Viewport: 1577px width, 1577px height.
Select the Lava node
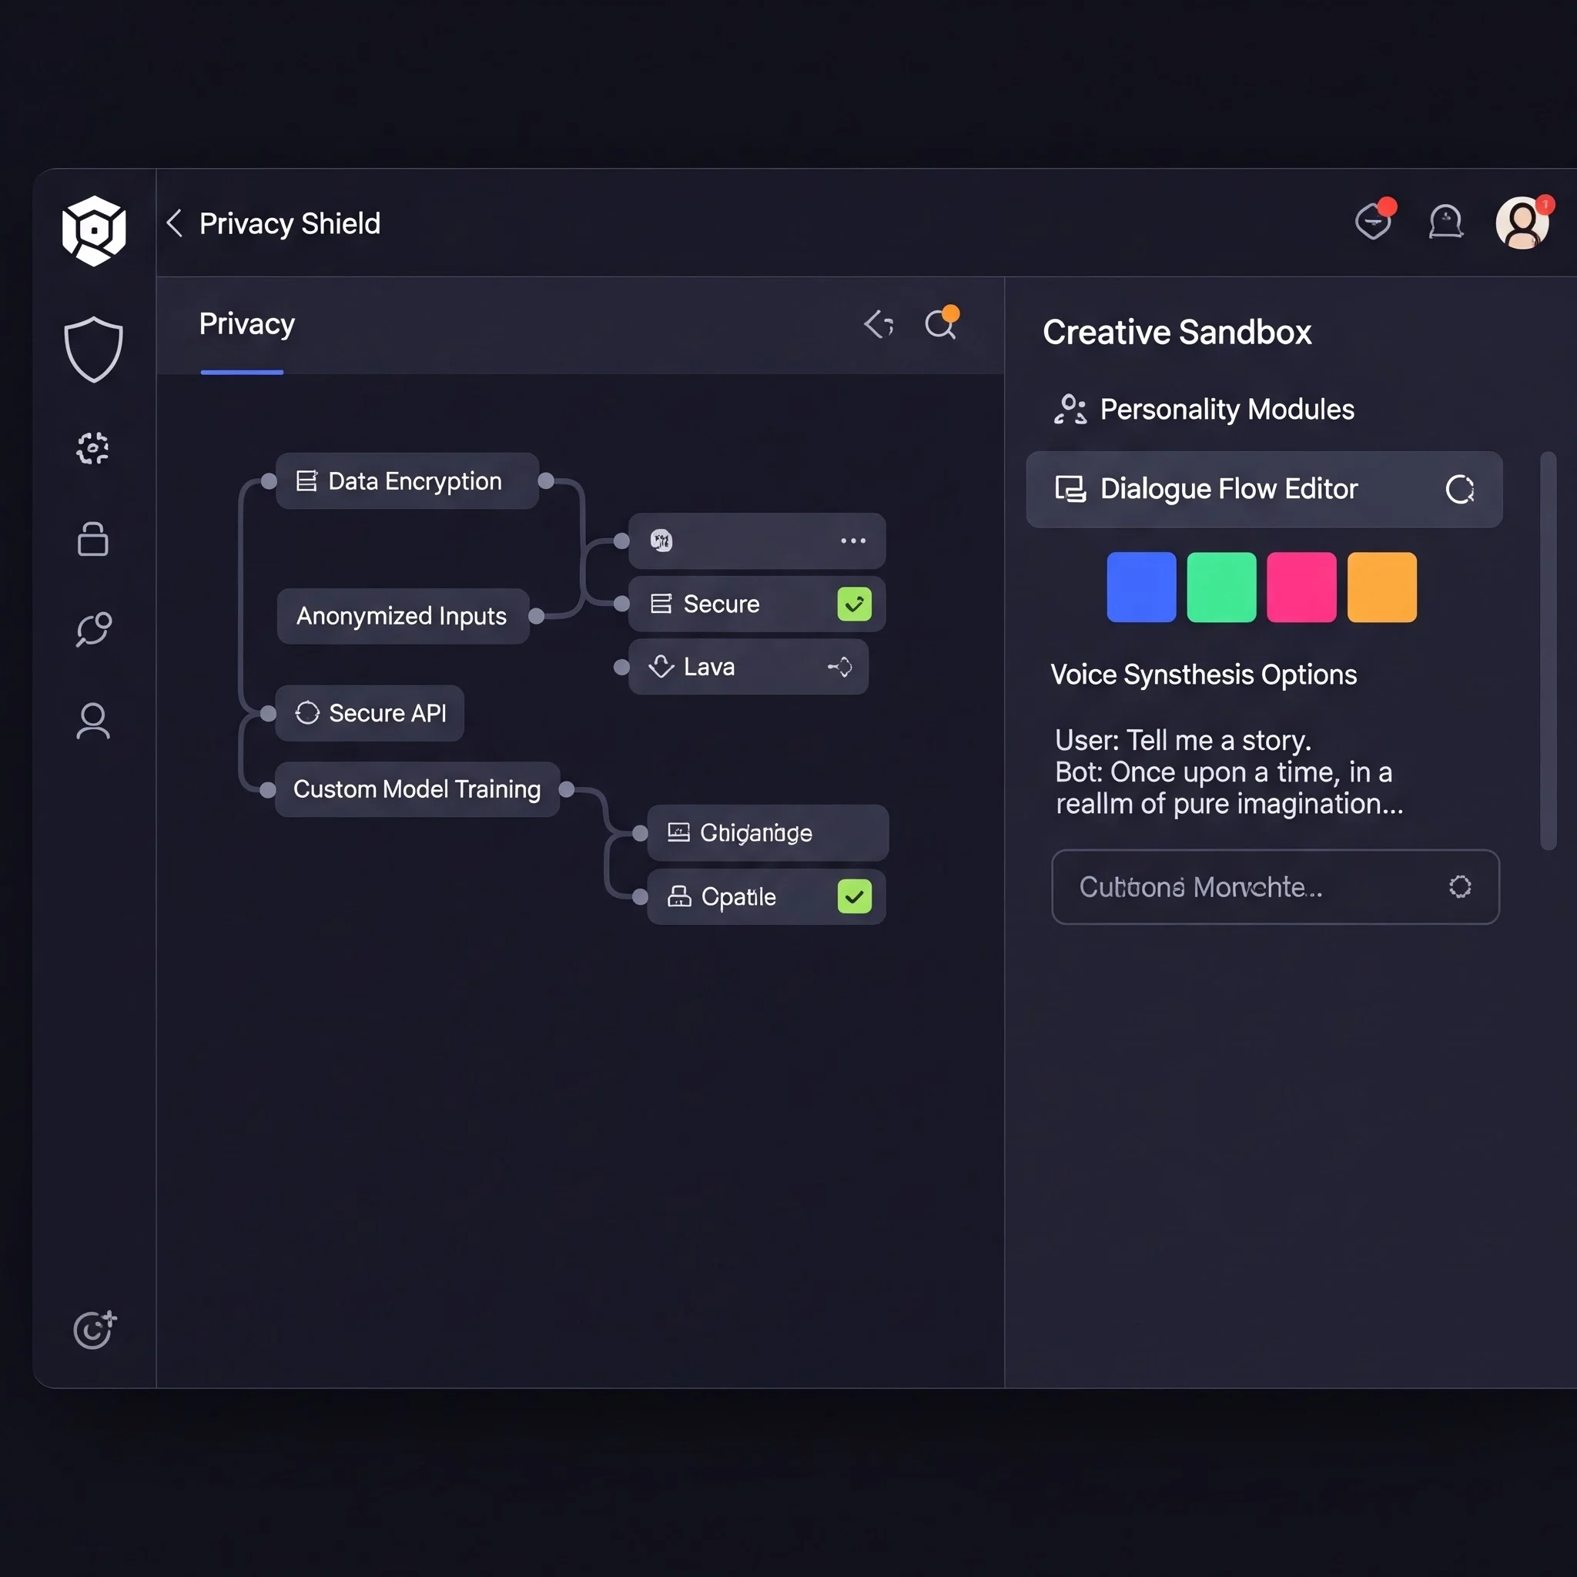748,667
